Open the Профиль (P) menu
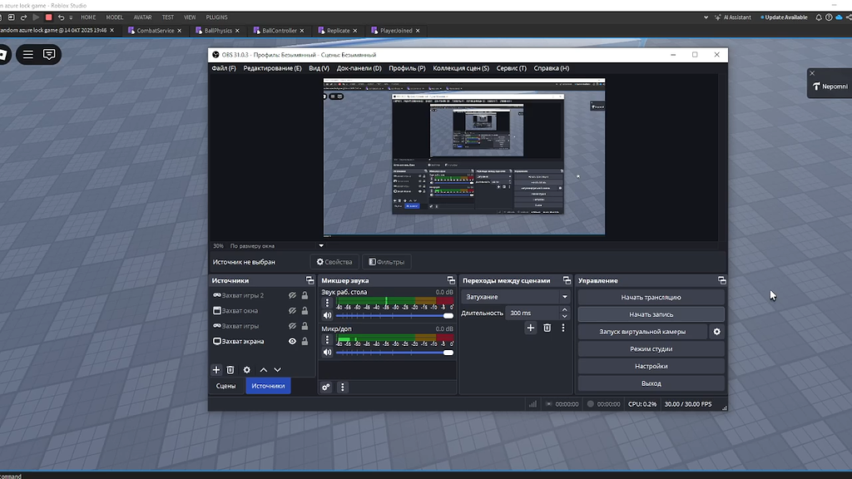 (x=407, y=68)
